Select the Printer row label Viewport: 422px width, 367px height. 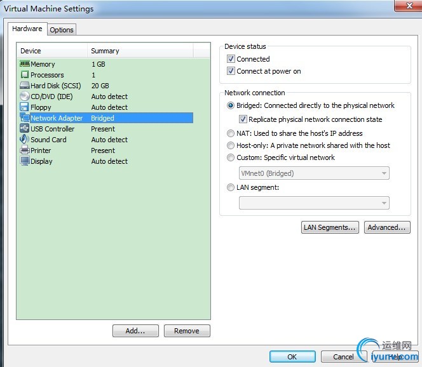[41, 150]
